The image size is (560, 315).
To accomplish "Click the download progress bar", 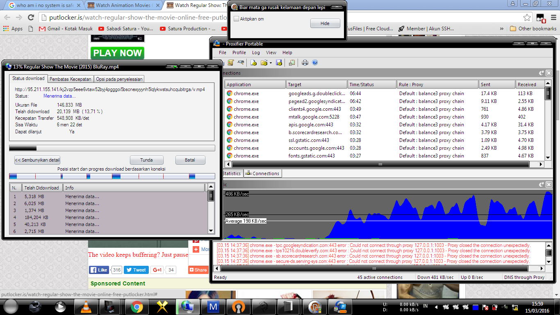I will click(112, 148).
